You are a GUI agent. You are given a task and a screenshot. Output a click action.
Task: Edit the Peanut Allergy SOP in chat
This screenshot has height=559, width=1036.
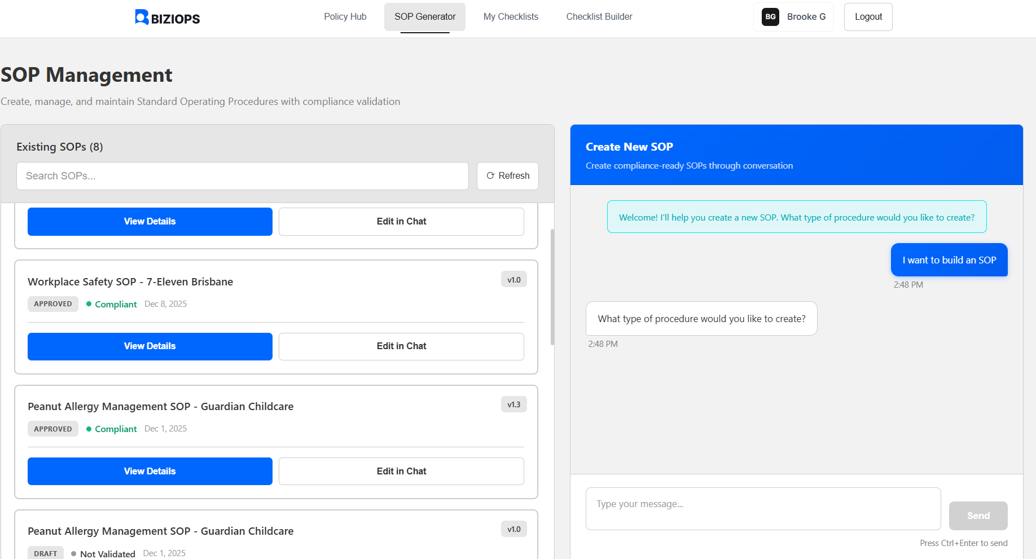[x=401, y=471]
